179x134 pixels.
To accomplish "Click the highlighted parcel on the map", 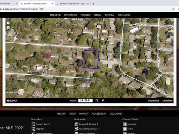I will [91, 60].
